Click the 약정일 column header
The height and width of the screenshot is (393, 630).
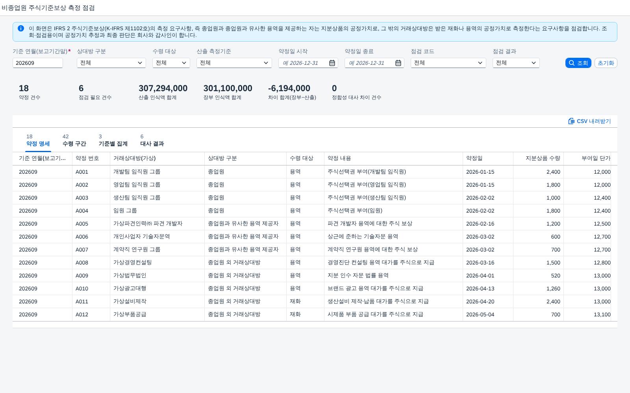click(488, 158)
